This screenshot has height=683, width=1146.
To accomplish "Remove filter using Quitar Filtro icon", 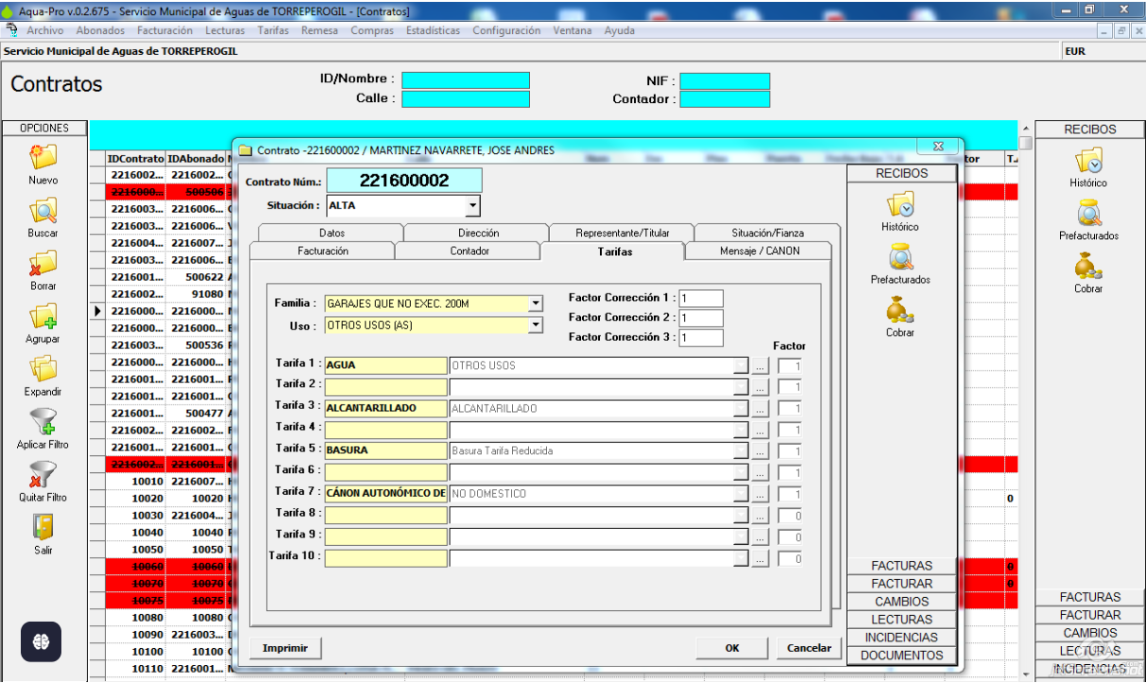I will pos(43,475).
